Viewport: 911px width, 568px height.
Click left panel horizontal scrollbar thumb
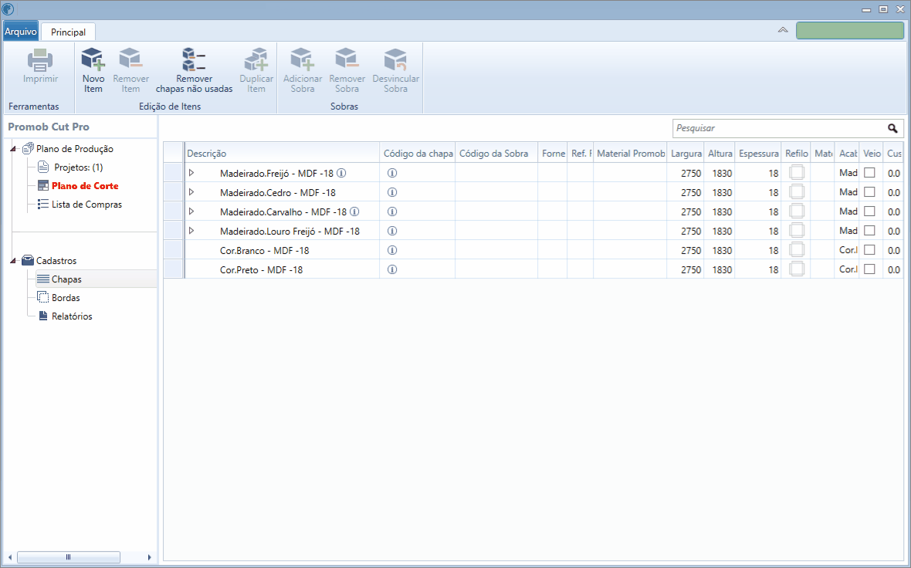[68, 557]
